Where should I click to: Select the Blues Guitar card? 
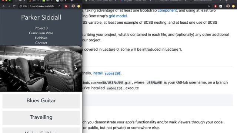(x=41, y=101)
